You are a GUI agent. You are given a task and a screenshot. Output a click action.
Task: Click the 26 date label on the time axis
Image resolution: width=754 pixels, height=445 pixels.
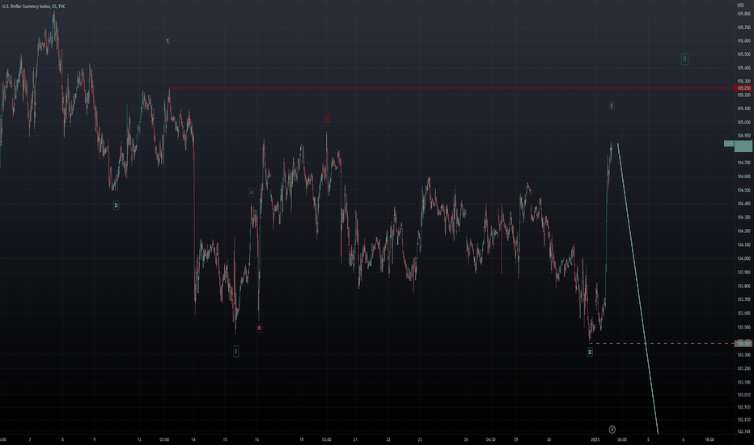tap(466, 439)
